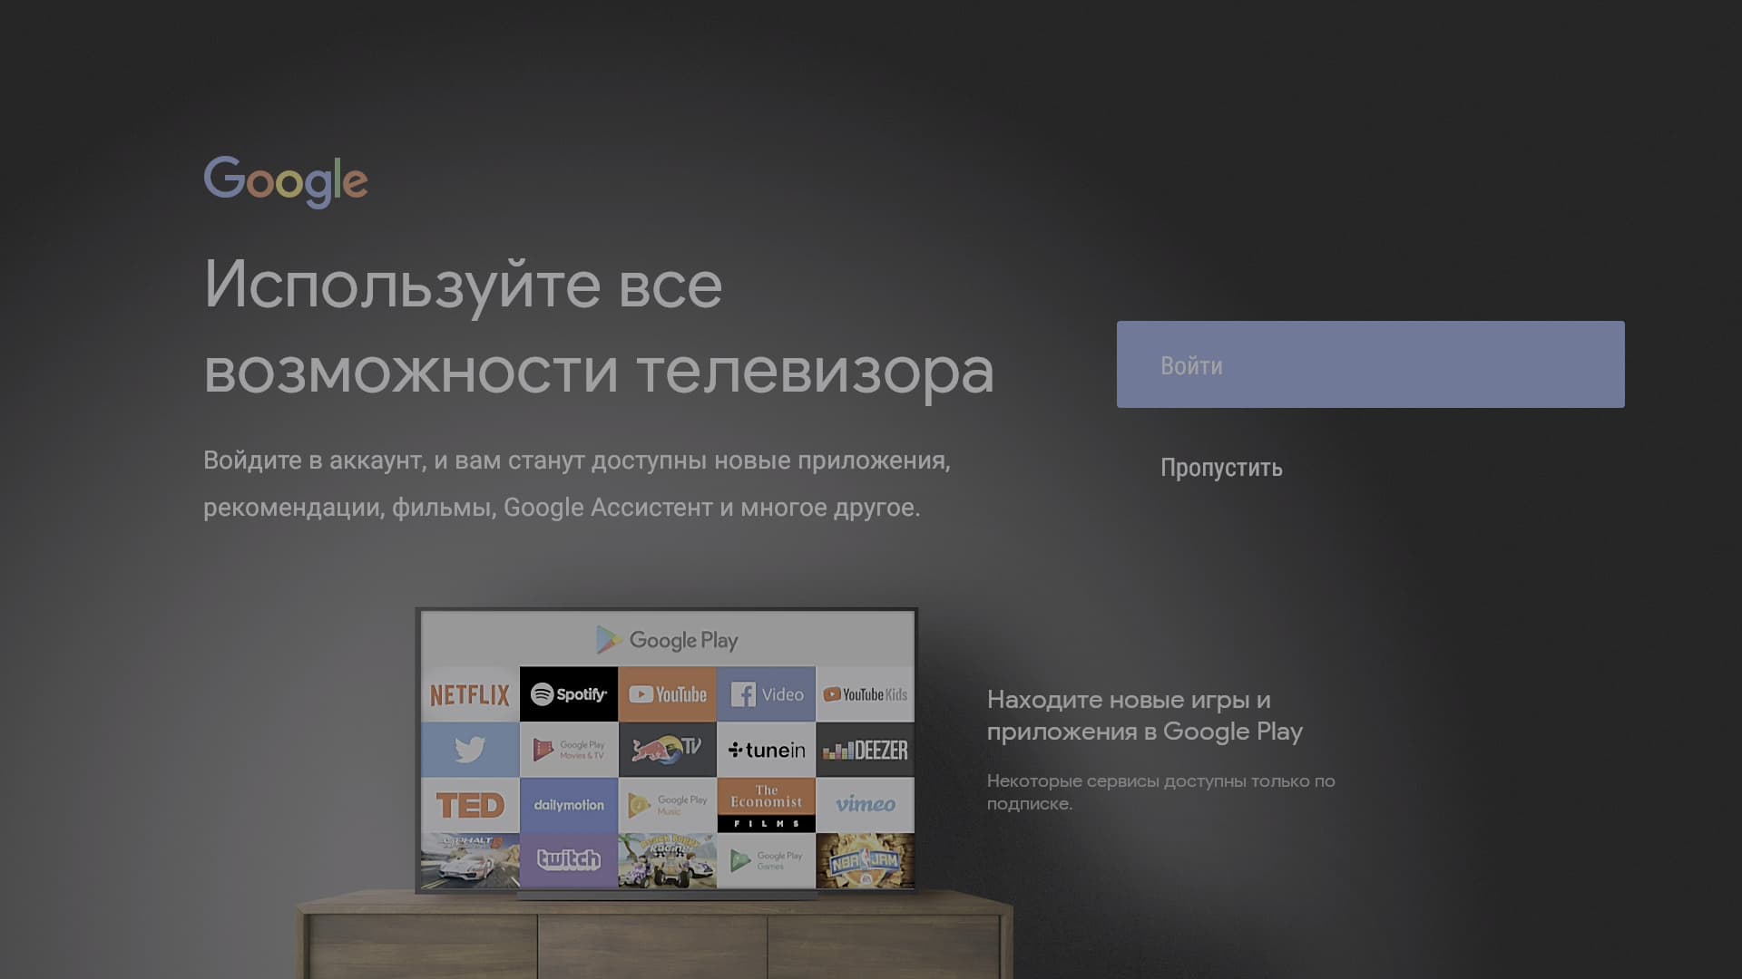Click the Google Play header logo
The height and width of the screenshot is (979, 1742).
pos(667,641)
